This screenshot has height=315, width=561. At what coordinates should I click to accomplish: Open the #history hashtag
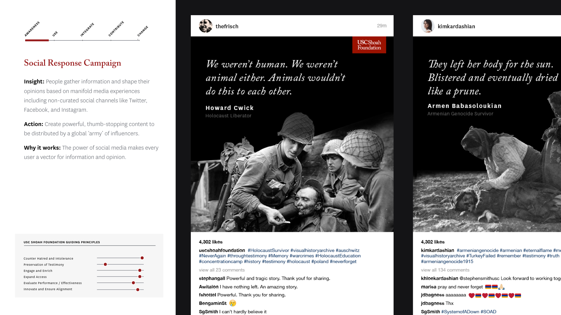[252, 262]
